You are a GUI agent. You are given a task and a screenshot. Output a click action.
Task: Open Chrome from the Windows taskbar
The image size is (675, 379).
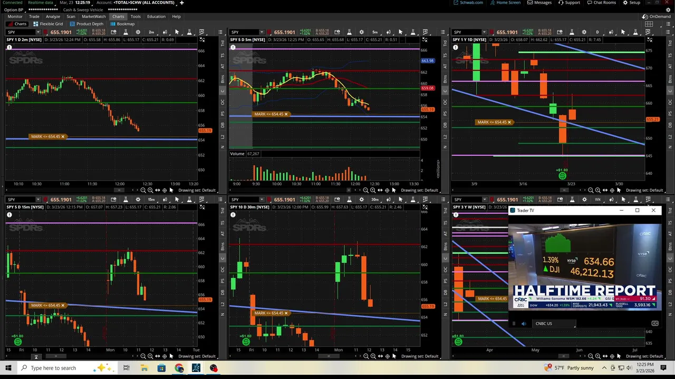click(179, 368)
